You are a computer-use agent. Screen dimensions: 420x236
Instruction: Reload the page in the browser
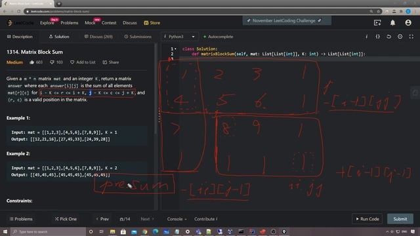click(19, 11)
